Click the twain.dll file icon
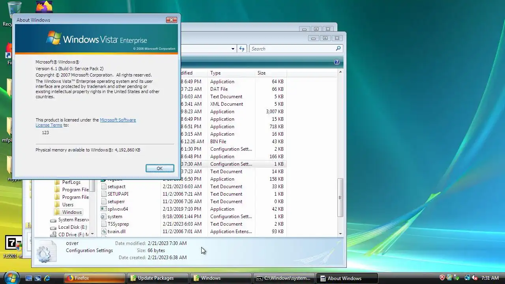Screen dimensions: 505x284 [104, 232]
